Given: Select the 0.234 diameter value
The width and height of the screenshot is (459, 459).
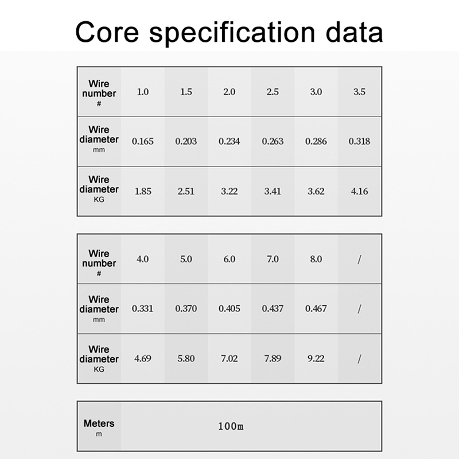Looking at the screenshot, I should (x=229, y=141).
